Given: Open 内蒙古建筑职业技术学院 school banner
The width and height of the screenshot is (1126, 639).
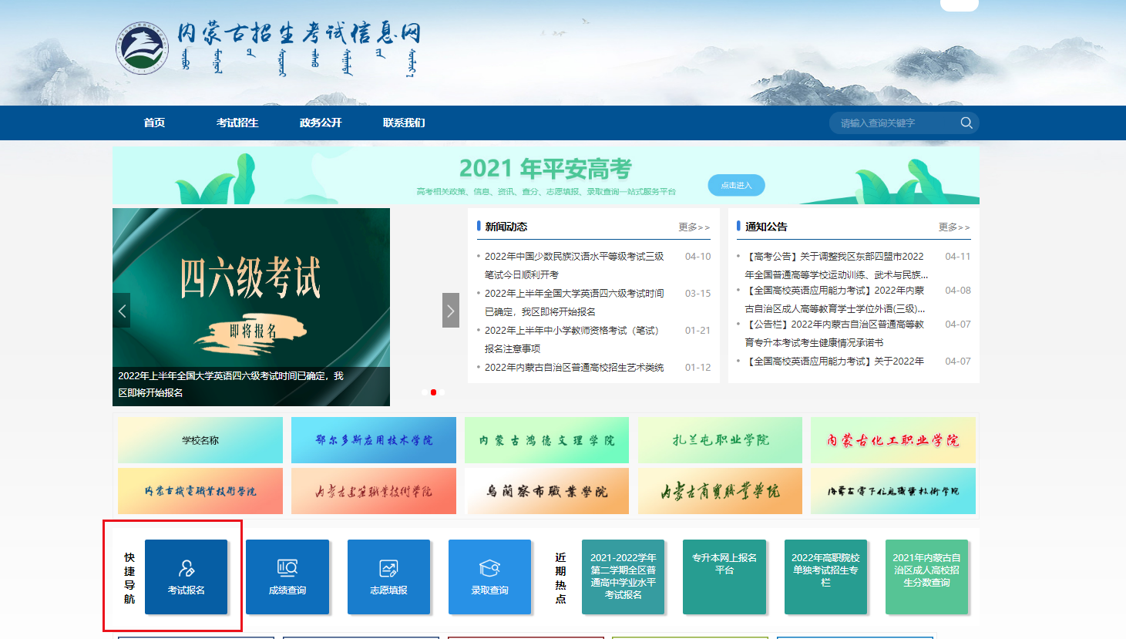Looking at the screenshot, I should click(374, 491).
